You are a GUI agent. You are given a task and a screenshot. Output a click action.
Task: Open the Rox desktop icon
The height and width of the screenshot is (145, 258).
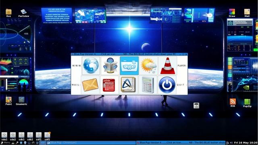coord(8,13)
